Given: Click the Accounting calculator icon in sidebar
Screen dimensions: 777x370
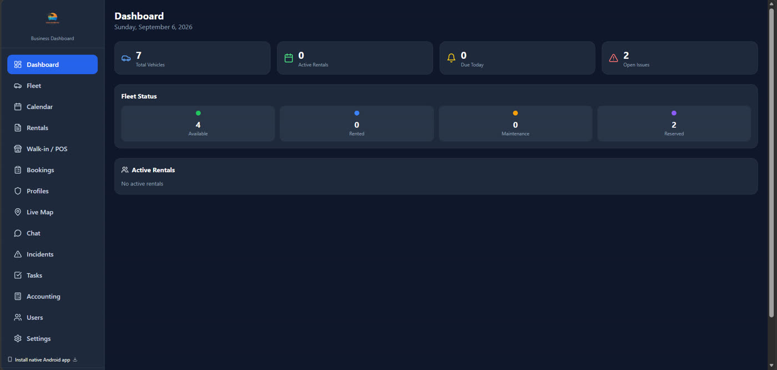Looking at the screenshot, I should pyautogui.click(x=18, y=296).
